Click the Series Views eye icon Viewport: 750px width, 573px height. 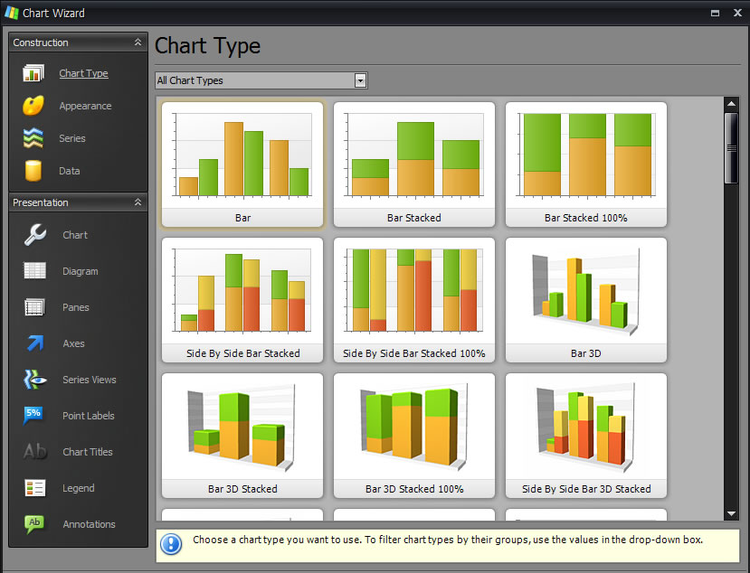35,379
